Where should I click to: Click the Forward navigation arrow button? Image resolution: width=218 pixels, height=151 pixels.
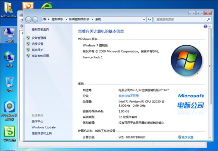click(35, 19)
